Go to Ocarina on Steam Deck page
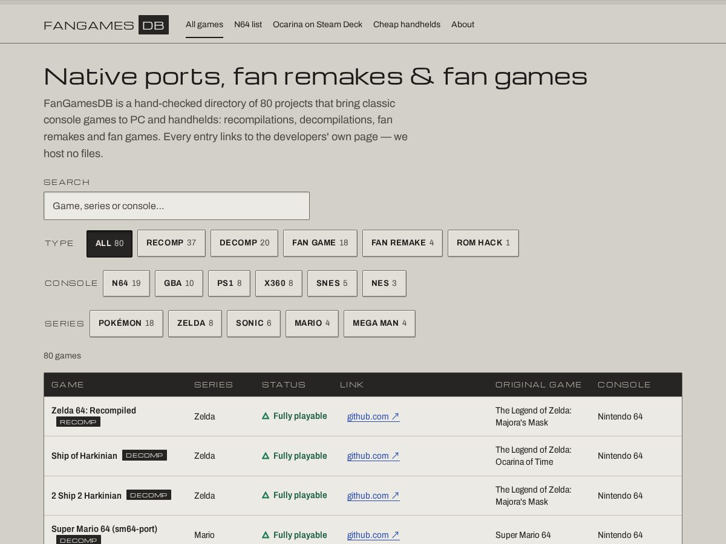This screenshot has height=544, width=726. point(318,25)
